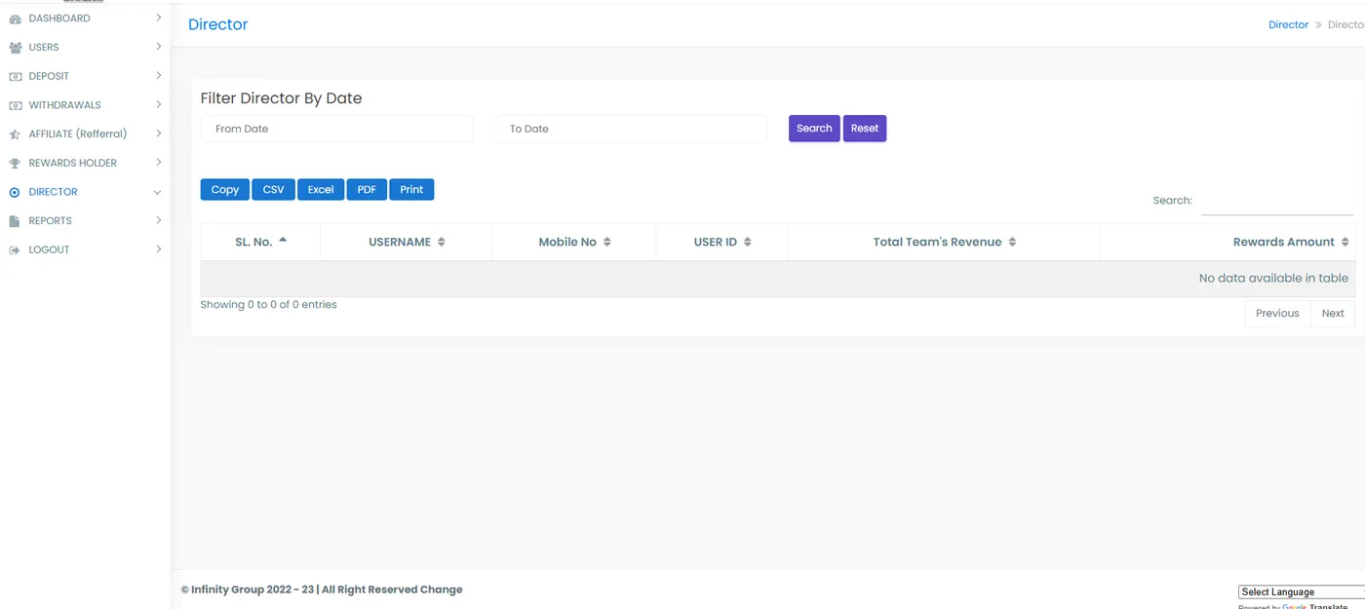Collapse the Director menu chevron
Screen dimensions: 1365x609
pyautogui.click(x=158, y=192)
